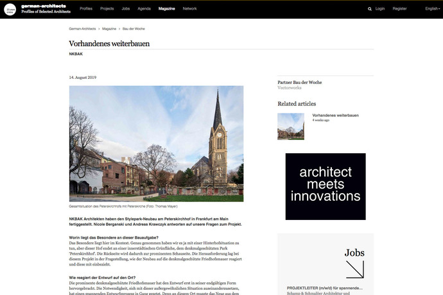Screen dimensions: 443x295
Task: Click the round 20 years logo badge
Action: point(10,9)
